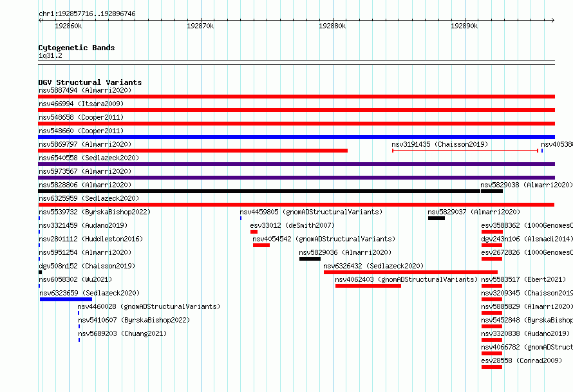The width and height of the screenshot is (573, 392).
Task: Click nsv6326432 (Sedlazeck2020) label
Action: 373,266
